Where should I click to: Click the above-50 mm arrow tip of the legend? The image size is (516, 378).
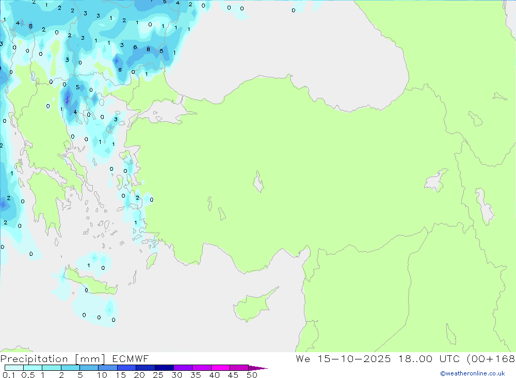click(258, 368)
